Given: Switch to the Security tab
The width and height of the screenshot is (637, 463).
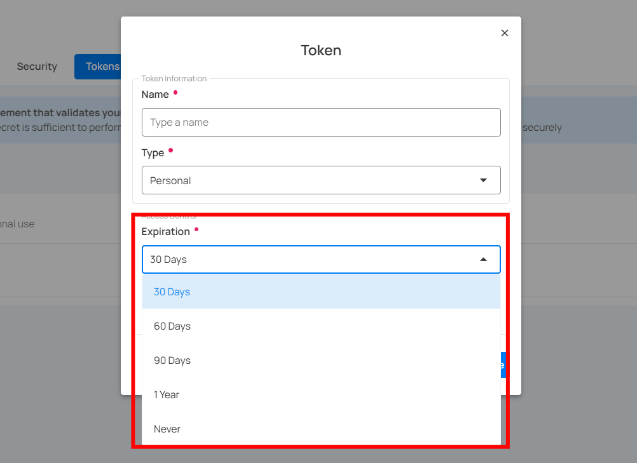Looking at the screenshot, I should coord(36,66).
